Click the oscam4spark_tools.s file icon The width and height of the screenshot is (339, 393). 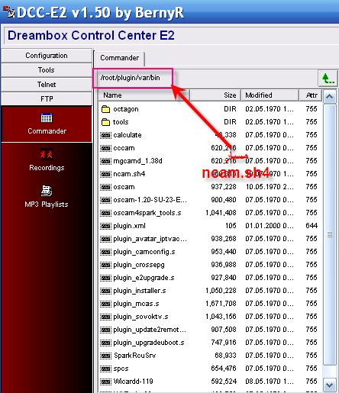click(105, 213)
